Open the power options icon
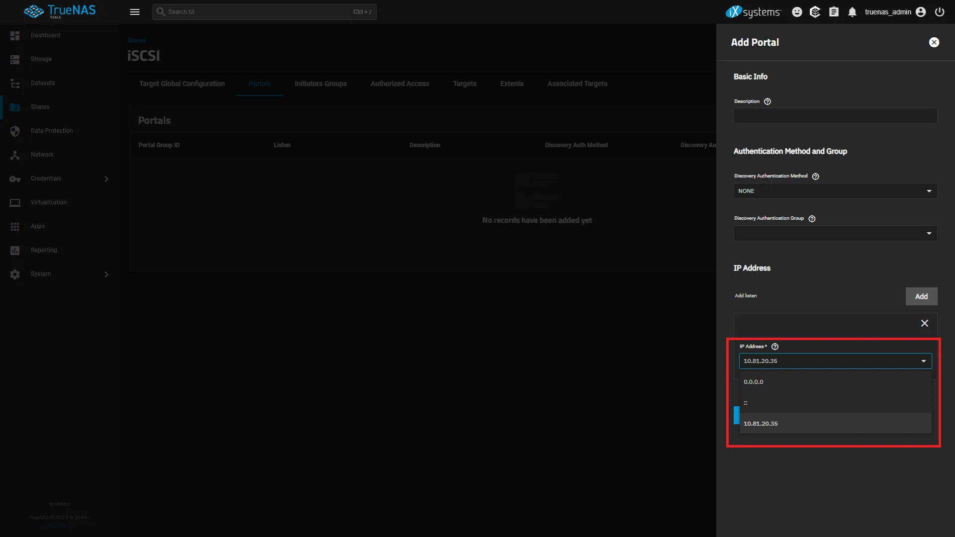Screen dimensions: 955x537 pyautogui.click(x=940, y=11)
